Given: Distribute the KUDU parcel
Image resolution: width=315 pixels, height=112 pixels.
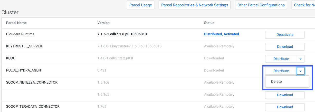Looking at the screenshot, I should [281, 59].
